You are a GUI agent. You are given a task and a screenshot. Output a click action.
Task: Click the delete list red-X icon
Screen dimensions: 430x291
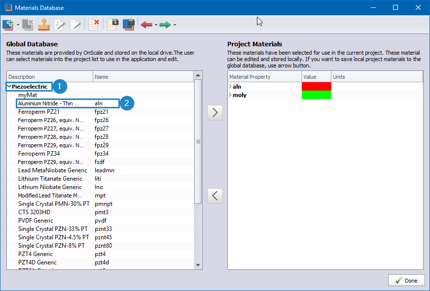94,25
